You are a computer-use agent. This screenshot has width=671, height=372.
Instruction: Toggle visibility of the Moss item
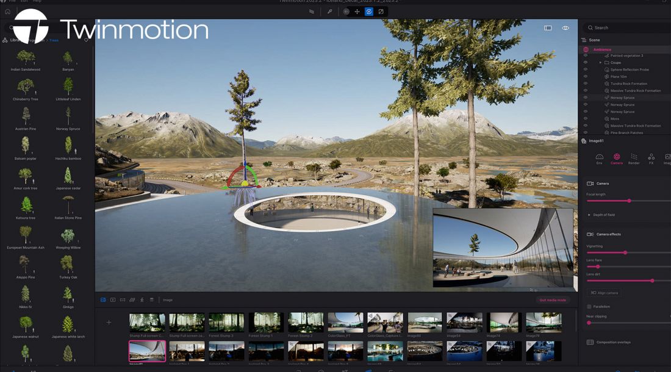click(x=586, y=118)
